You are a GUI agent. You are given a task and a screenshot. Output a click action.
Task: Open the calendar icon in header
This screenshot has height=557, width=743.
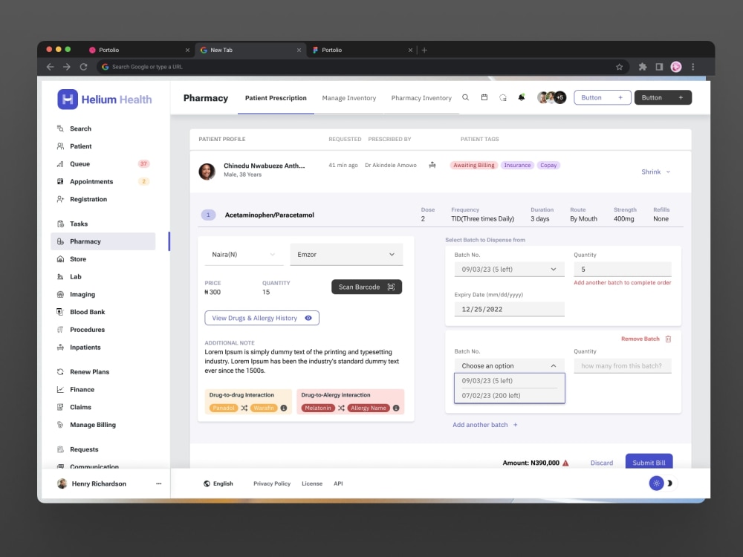click(484, 97)
